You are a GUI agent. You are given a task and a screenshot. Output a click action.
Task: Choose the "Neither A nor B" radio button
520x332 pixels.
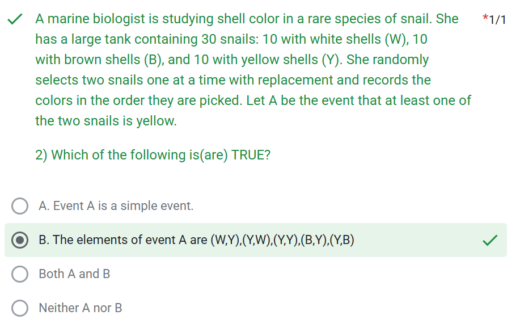tap(20, 308)
